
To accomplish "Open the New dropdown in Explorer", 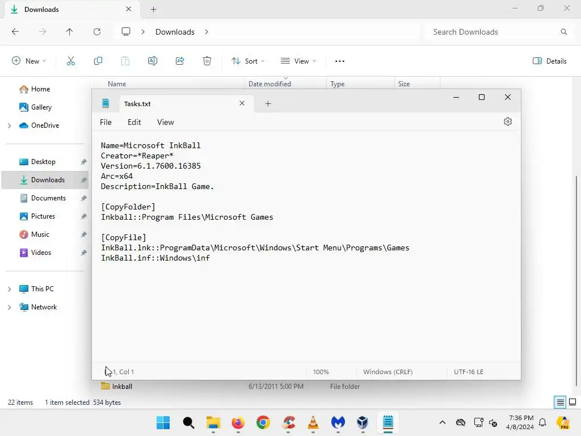I will click(x=30, y=61).
